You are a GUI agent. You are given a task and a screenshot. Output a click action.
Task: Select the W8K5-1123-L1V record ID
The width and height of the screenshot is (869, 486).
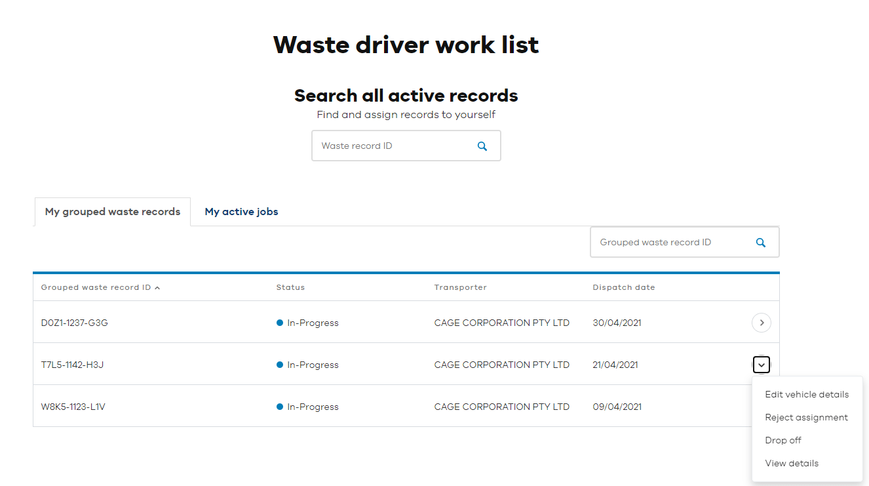coord(73,407)
